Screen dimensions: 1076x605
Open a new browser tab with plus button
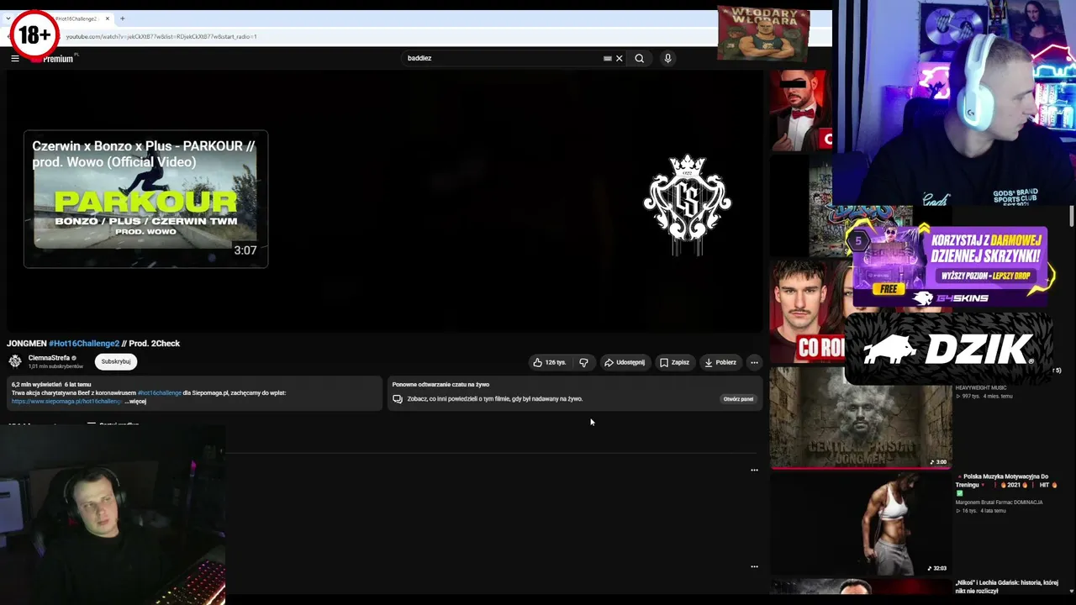pyautogui.click(x=122, y=18)
